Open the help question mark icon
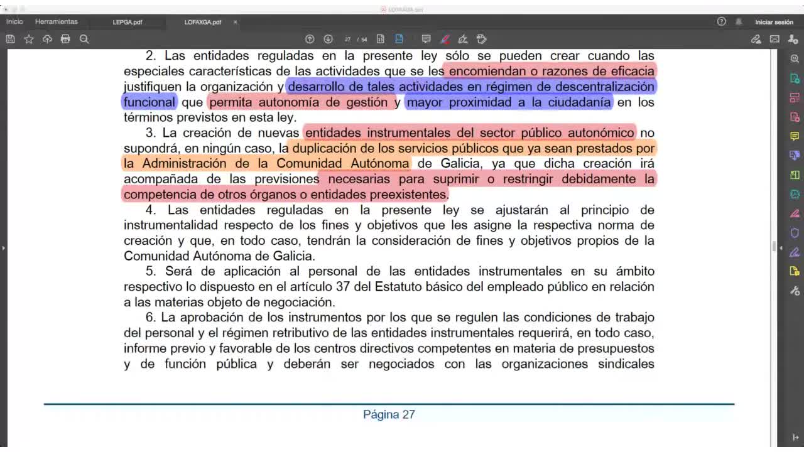804x452 pixels. coord(722,21)
